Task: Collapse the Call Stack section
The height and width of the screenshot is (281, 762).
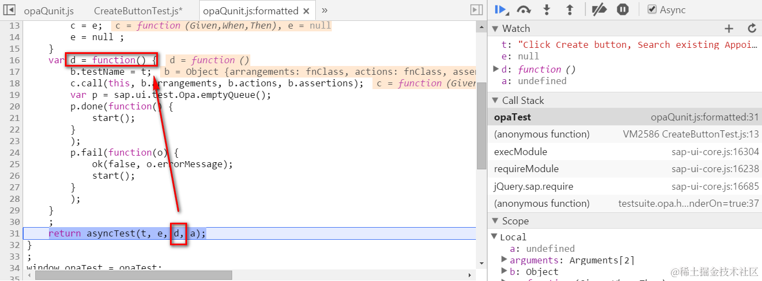Action: click(495, 101)
